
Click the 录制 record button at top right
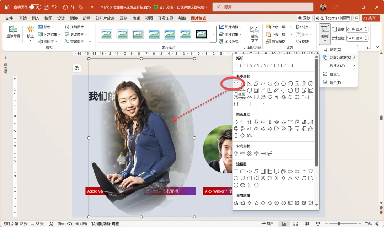(304, 18)
